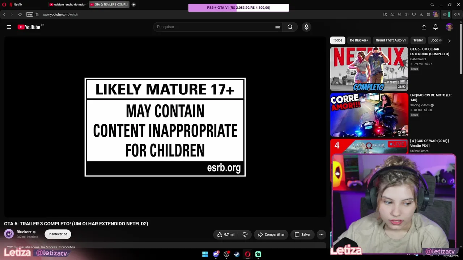Viewport: 463px width, 260px height.
Task: Switch to the 'odeiam rancho do maia' tab
Action: 68,5
